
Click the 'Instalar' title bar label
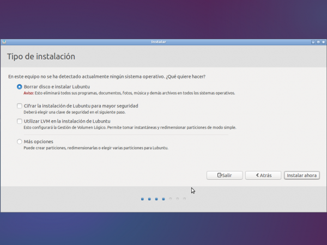tap(159, 42)
